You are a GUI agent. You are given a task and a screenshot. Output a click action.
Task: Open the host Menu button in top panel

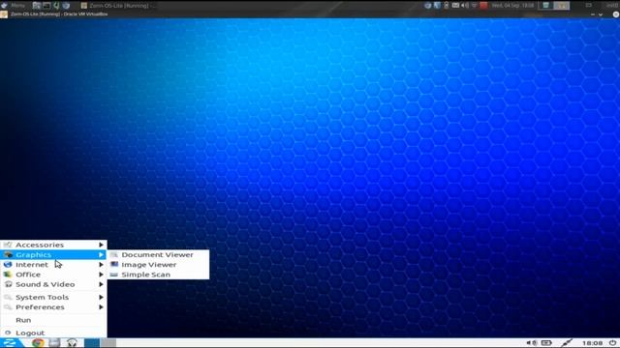point(13,5)
